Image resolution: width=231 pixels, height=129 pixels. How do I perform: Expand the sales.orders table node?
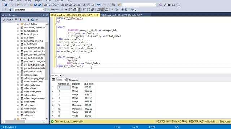(x=18, y=95)
